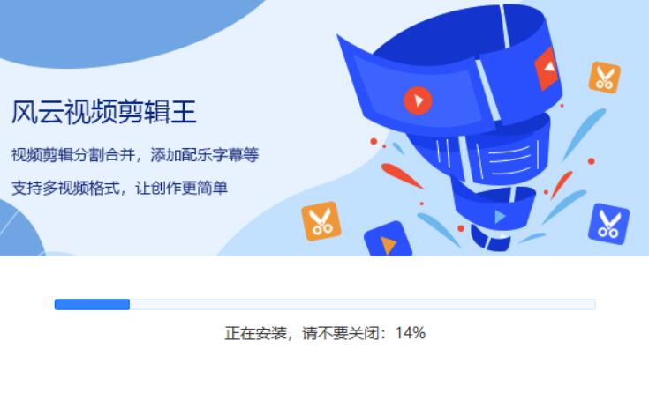Click the dark blue bottom coil of the film strip
The height and width of the screenshot is (393, 649).
(490, 239)
